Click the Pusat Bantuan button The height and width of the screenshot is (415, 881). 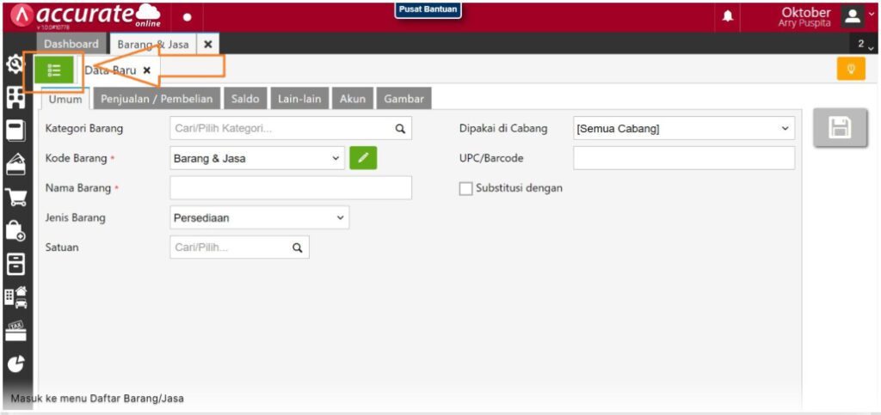coord(428,9)
